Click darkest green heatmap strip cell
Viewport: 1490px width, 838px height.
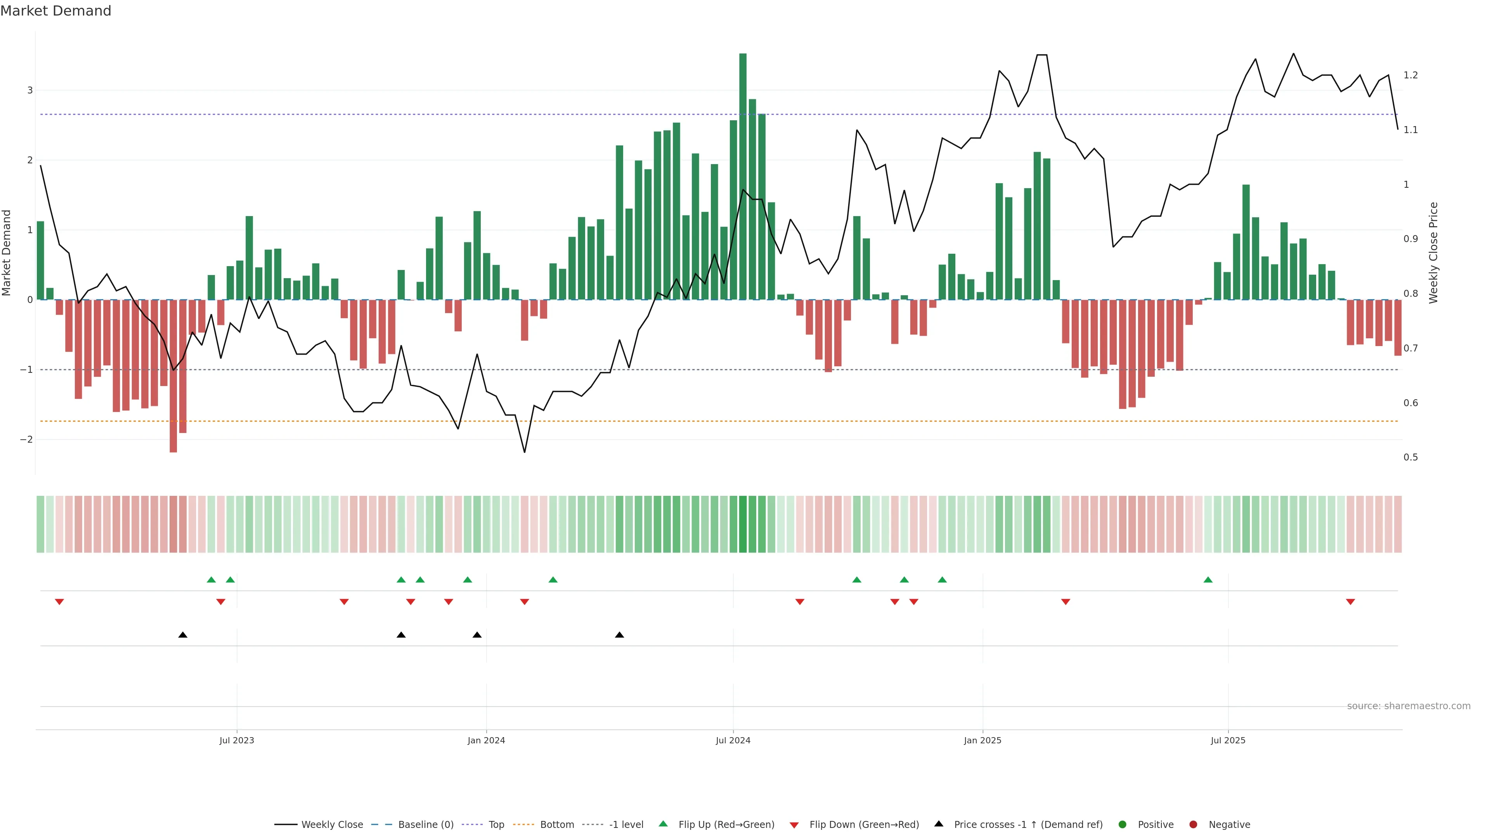743,524
